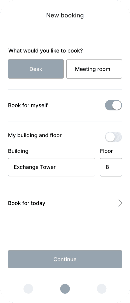This screenshot has width=130, height=303.
Task: Click the chevron arrow beside Book for today
Action: coord(120,203)
